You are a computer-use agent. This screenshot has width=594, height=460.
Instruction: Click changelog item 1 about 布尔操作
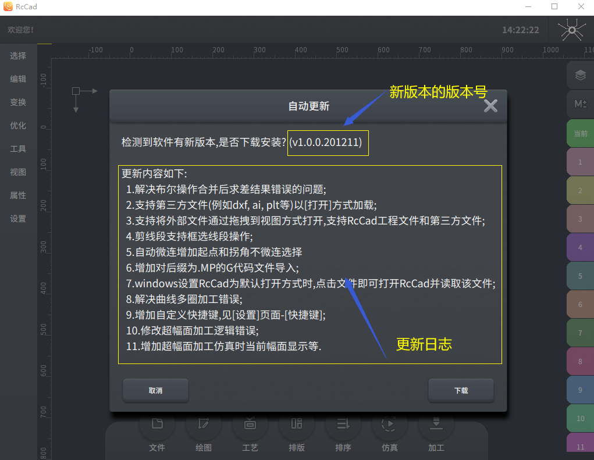226,190
